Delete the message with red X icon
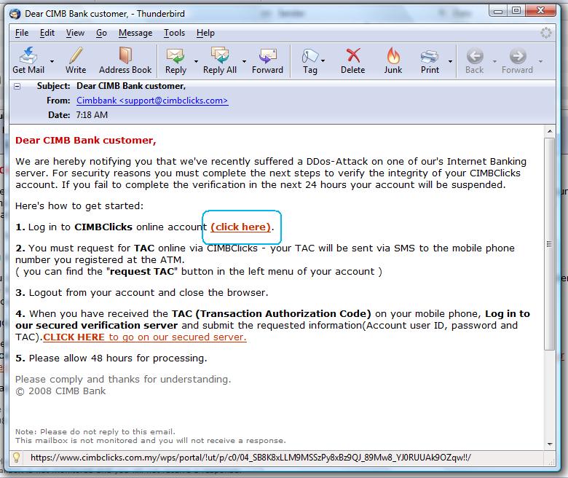Image resolution: width=568 pixels, height=478 pixels. point(353,56)
